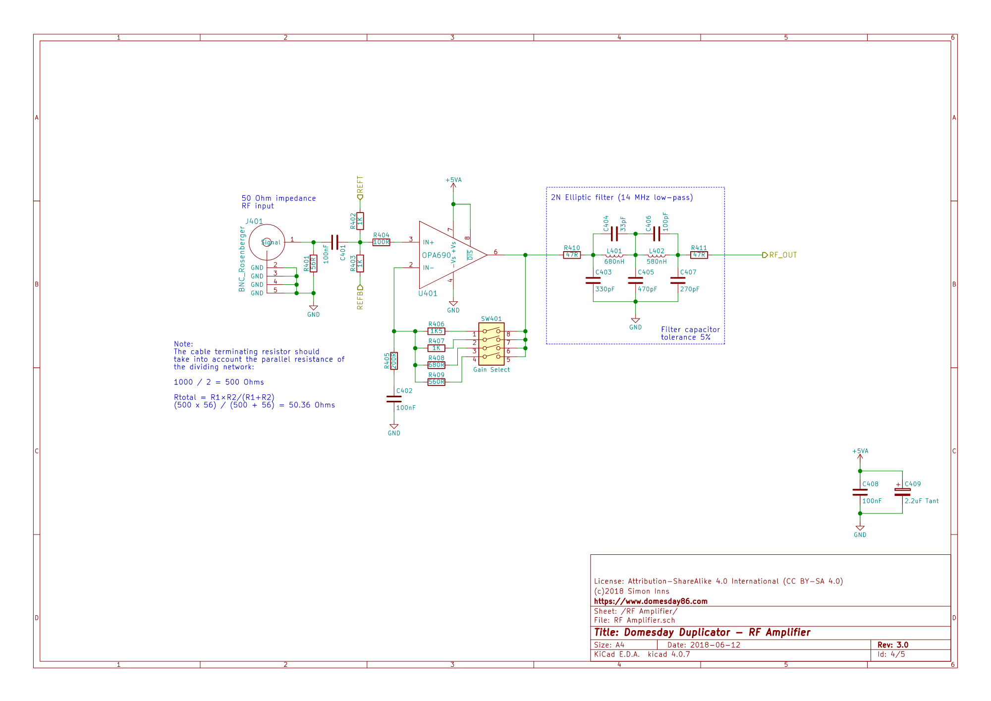Select the GND symbol below C402
Viewport: 991px width, 701px height.
point(394,427)
